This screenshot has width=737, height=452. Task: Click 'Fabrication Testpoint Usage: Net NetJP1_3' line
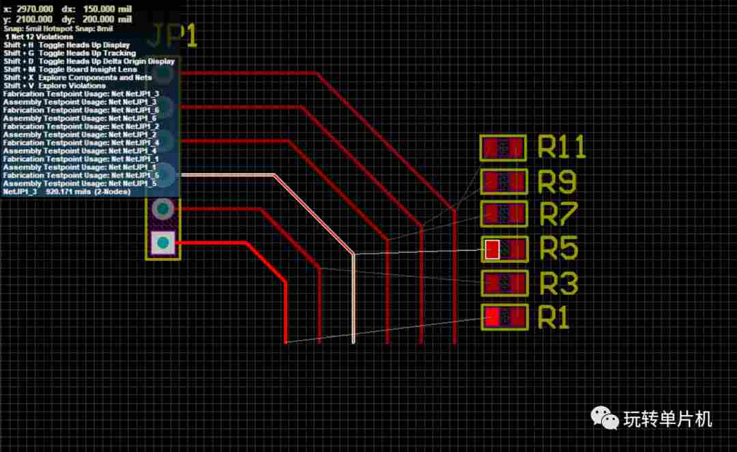pyautogui.click(x=81, y=94)
